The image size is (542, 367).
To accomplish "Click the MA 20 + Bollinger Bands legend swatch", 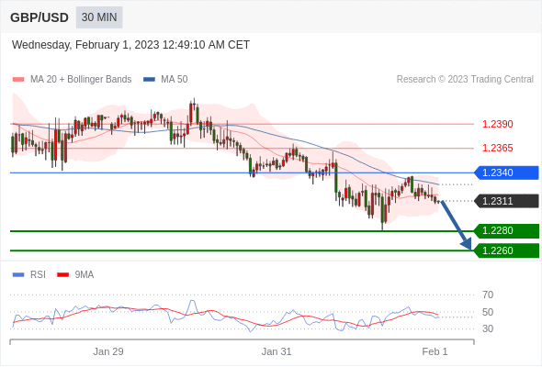I will [x=18, y=80].
